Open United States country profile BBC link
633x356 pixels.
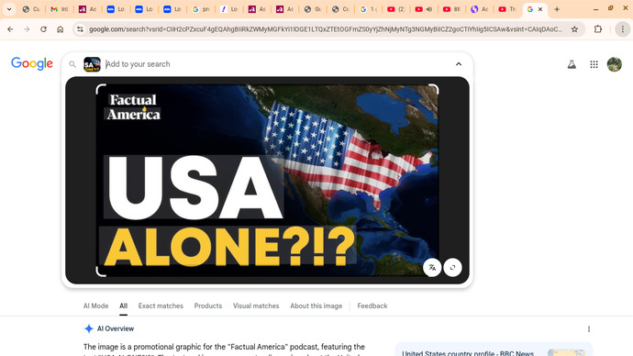click(468, 353)
